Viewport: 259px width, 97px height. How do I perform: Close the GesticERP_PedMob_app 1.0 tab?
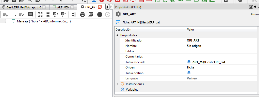pos(44,7)
